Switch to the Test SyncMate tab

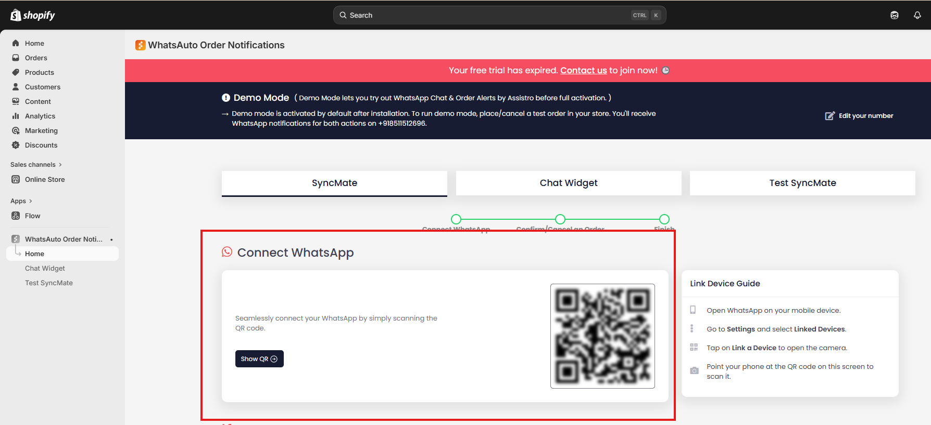802,183
